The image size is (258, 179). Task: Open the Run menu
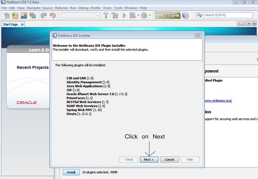(x=73, y=8)
